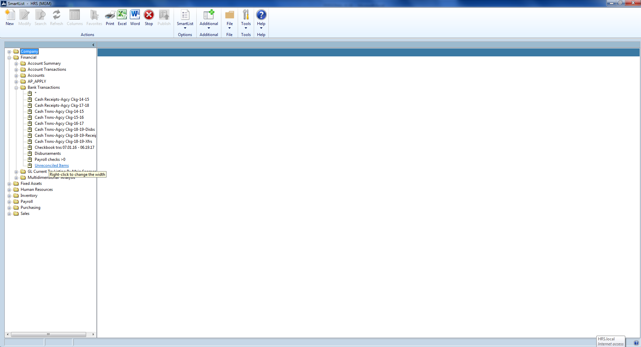
Task: Select Cash Receipts-Agcy Ckg-14-15 favorite
Action: pyautogui.click(x=62, y=99)
